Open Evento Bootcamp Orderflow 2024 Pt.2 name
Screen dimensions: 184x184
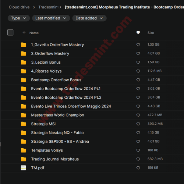pos(66,98)
